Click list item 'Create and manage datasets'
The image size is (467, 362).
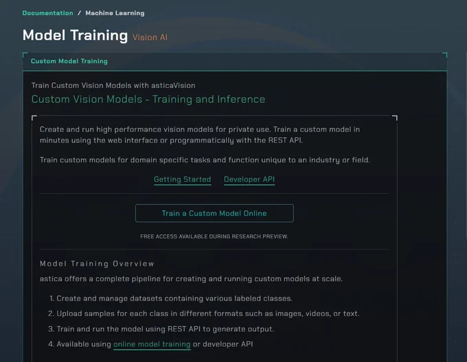pyautogui.click(x=174, y=299)
